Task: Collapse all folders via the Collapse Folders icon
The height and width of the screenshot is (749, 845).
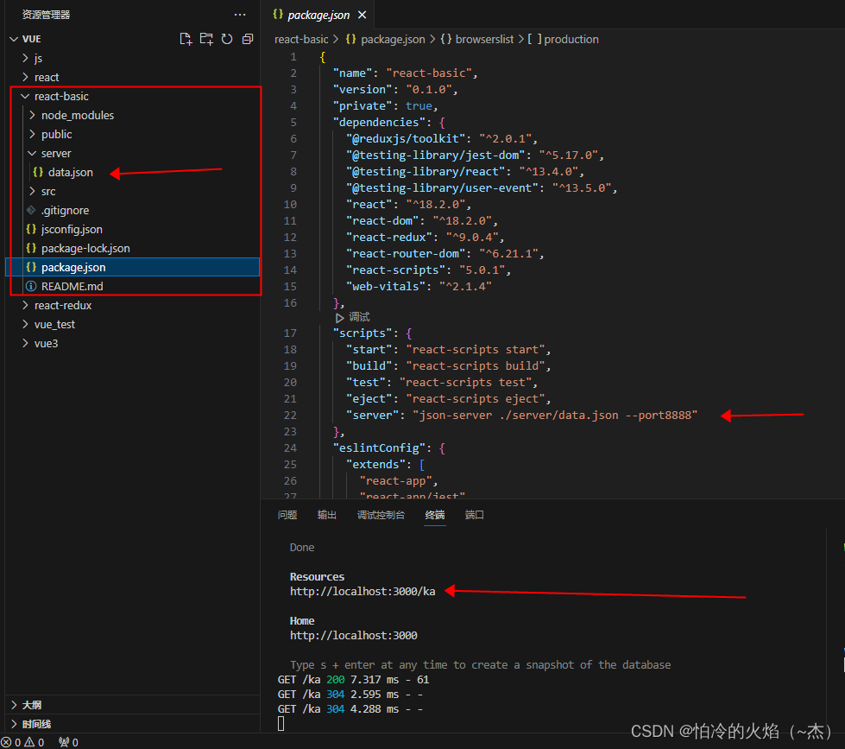Action: [248, 38]
